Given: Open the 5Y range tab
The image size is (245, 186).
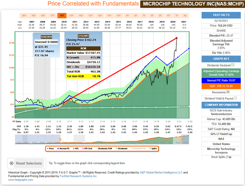Looking at the screenshot, I should click(160, 16).
